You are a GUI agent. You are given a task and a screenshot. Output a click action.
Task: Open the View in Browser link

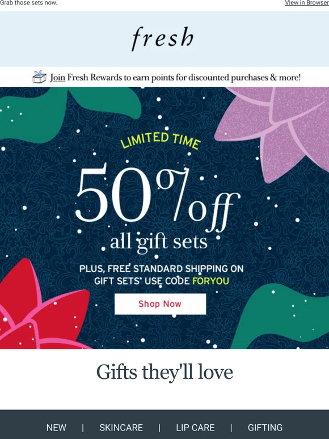pos(307,3)
